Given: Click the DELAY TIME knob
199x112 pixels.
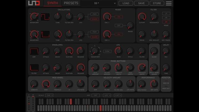Looking at the screenshot, I should click(x=166, y=68).
